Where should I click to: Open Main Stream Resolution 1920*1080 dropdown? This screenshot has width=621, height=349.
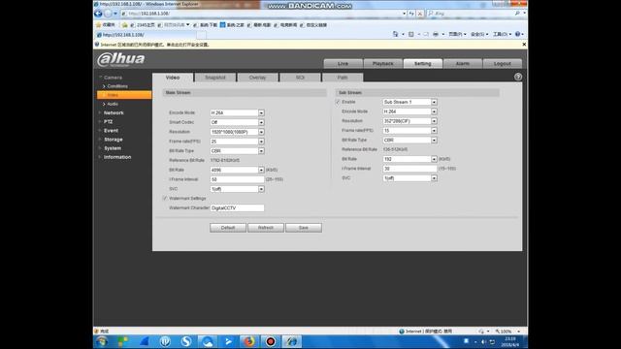pos(261,132)
